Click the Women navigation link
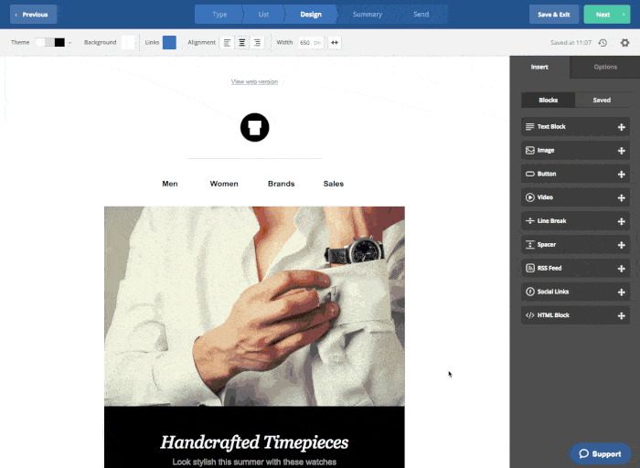Viewport: 640px width, 468px height. pos(224,184)
